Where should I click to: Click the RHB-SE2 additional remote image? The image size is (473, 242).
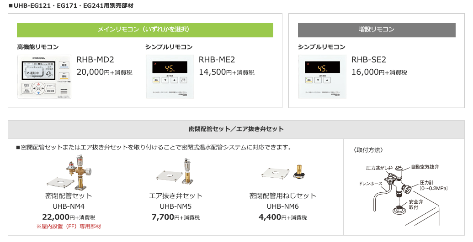[x=322, y=77]
